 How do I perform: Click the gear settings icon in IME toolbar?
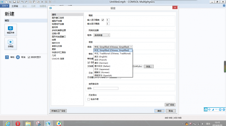(x=224, y=110)
